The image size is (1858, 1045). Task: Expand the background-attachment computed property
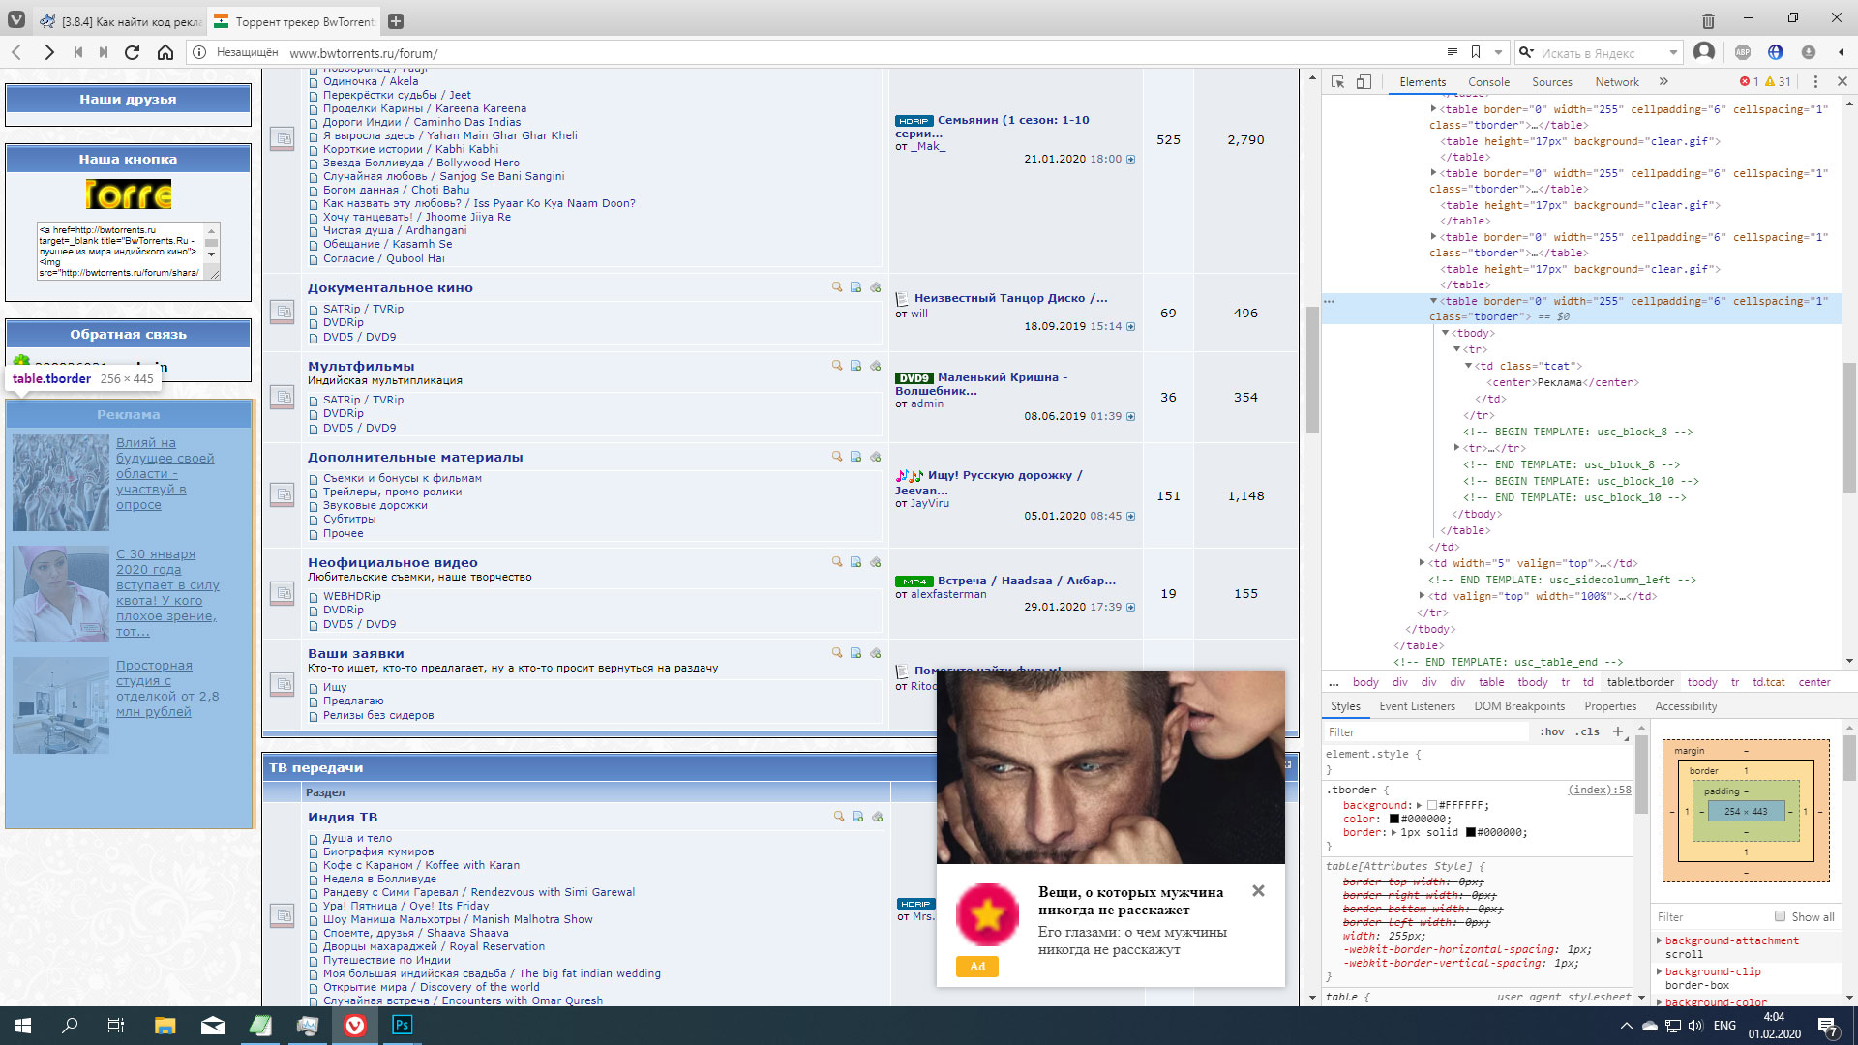pyautogui.click(x=1659, y=940)
